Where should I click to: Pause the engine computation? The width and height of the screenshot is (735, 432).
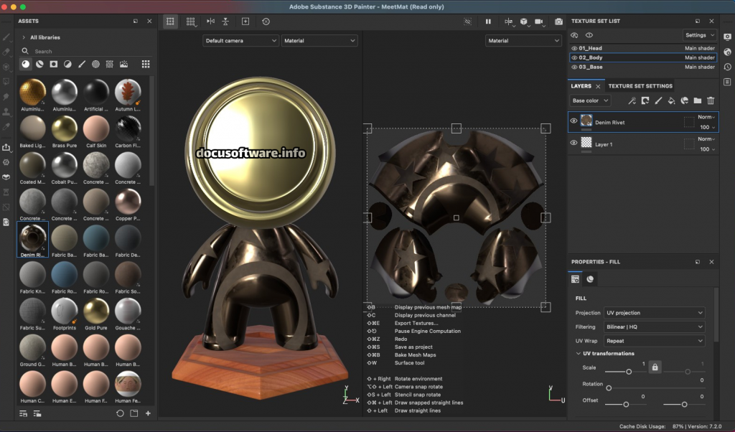[488, 22]
